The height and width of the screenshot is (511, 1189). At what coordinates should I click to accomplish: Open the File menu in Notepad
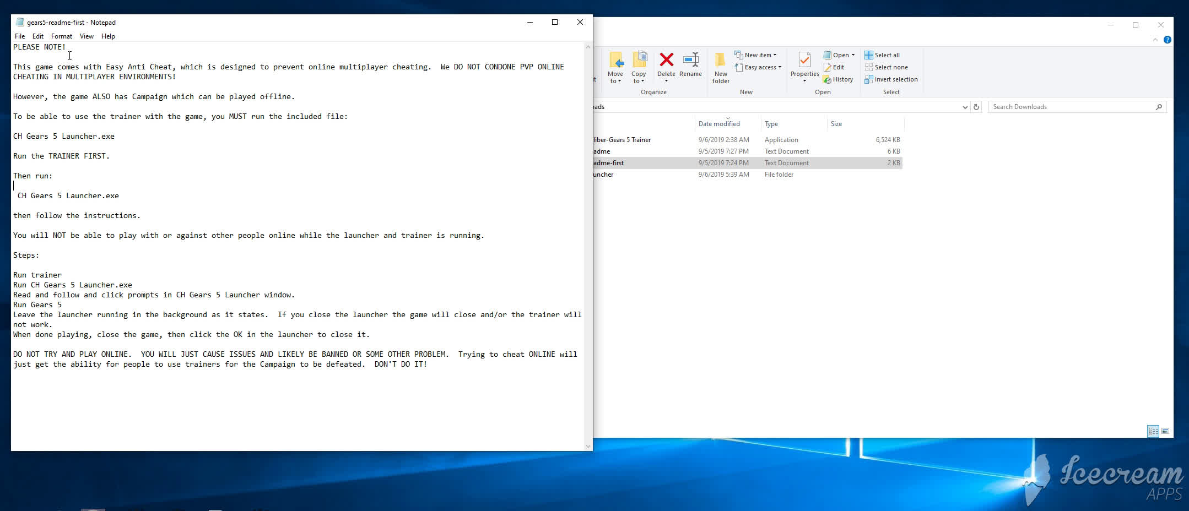pyautogui.click(x=20, y=36)
